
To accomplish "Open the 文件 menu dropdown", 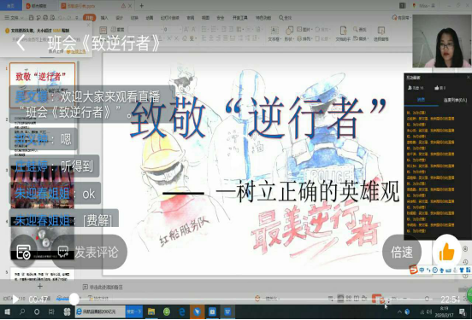I will click(x=14, y=18).
